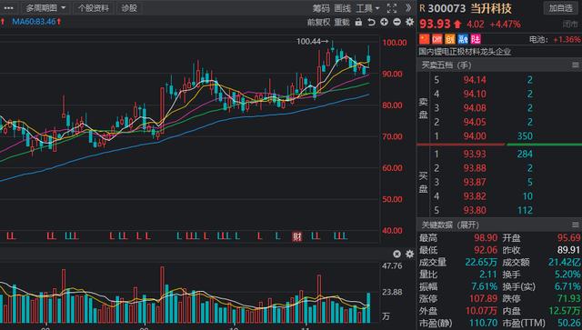Click the pink 陆 Stock Connect badge

pyautogui.click(x=476, y=39)
